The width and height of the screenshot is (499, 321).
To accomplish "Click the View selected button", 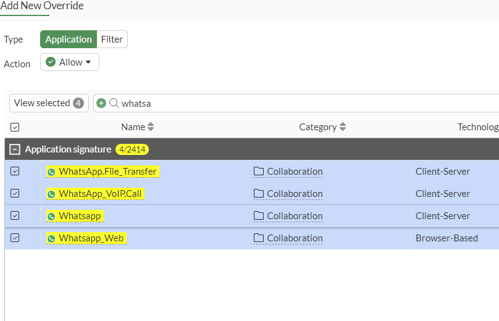I will (x=49, y=103).
